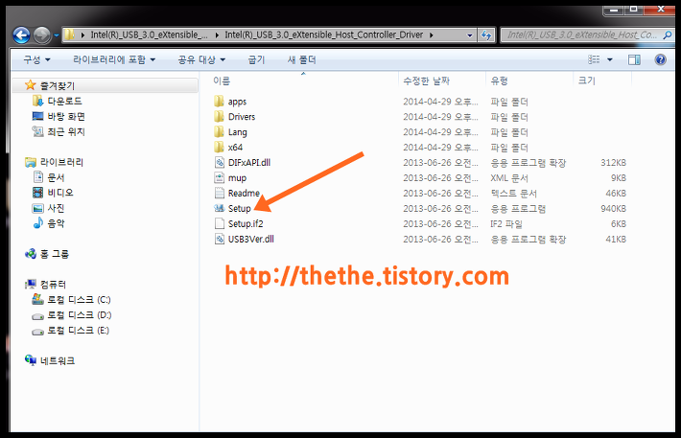Select 즐겨찾기 in the navigation pane
The image size is (681, 438).
(58, 85)
